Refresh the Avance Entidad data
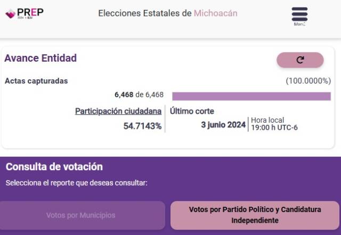Image resolution: width=341 pixels, height=235 pixels. [300, 60]
